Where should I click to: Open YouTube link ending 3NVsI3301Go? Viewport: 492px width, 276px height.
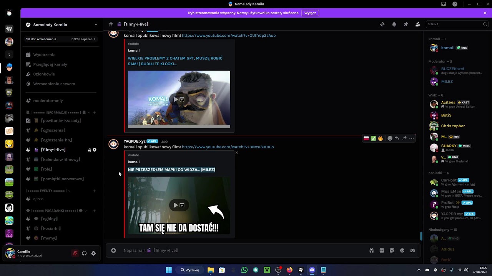(228, 147)
